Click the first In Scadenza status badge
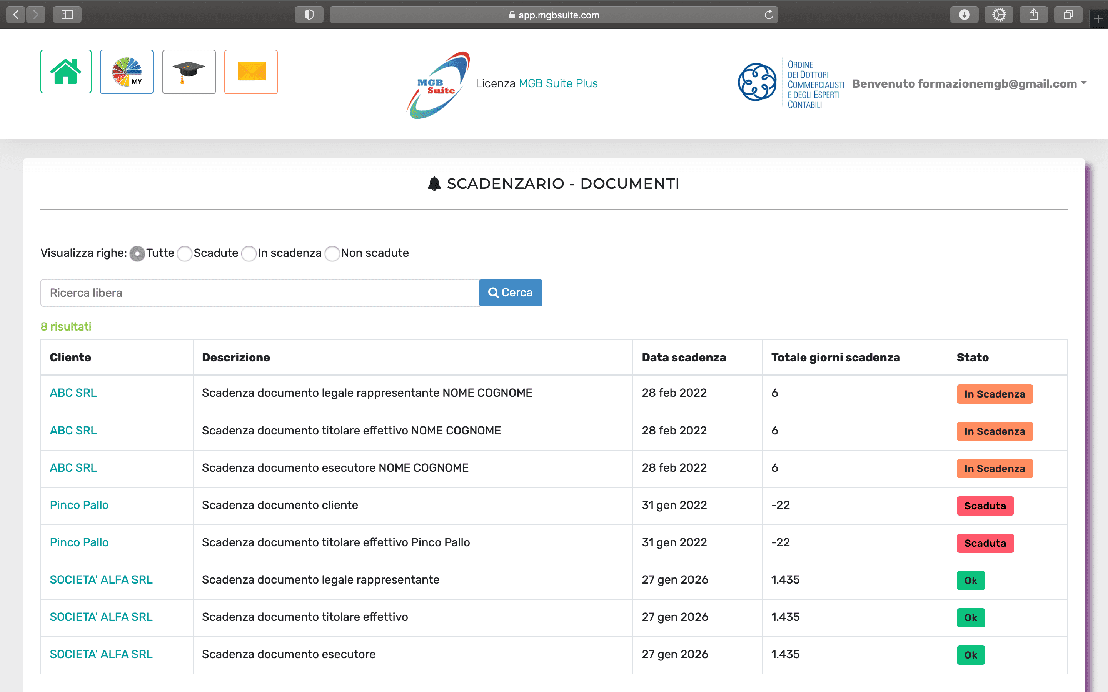1108x692 pixels. 995,394
